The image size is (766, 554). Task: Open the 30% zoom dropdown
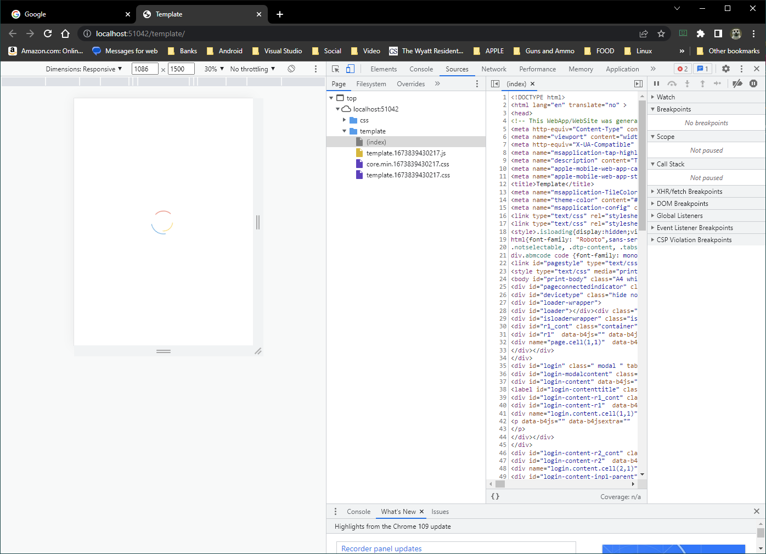(214, 69)
